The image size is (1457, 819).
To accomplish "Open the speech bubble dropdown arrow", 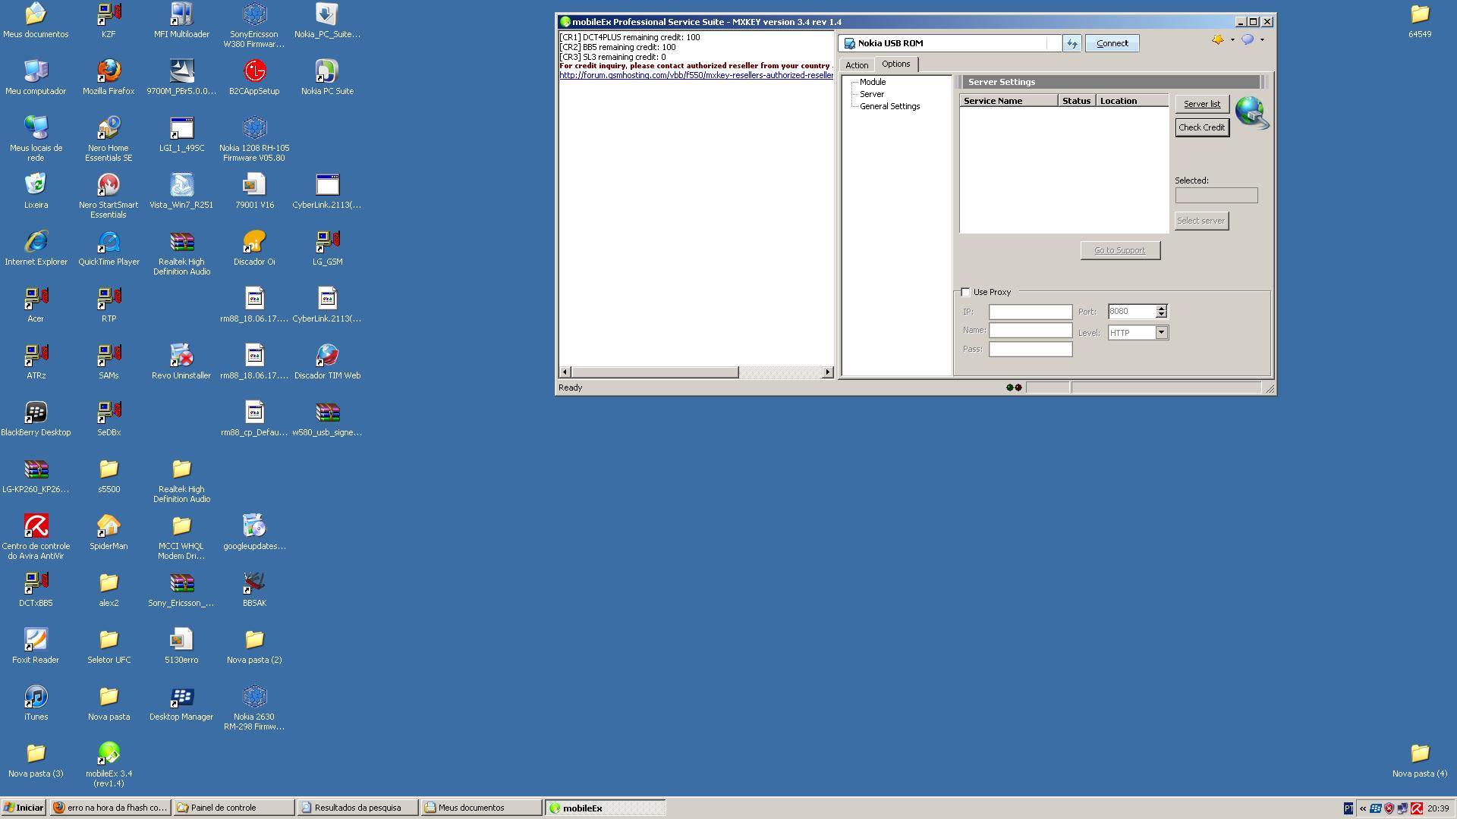I will (x=1262, y=39).
